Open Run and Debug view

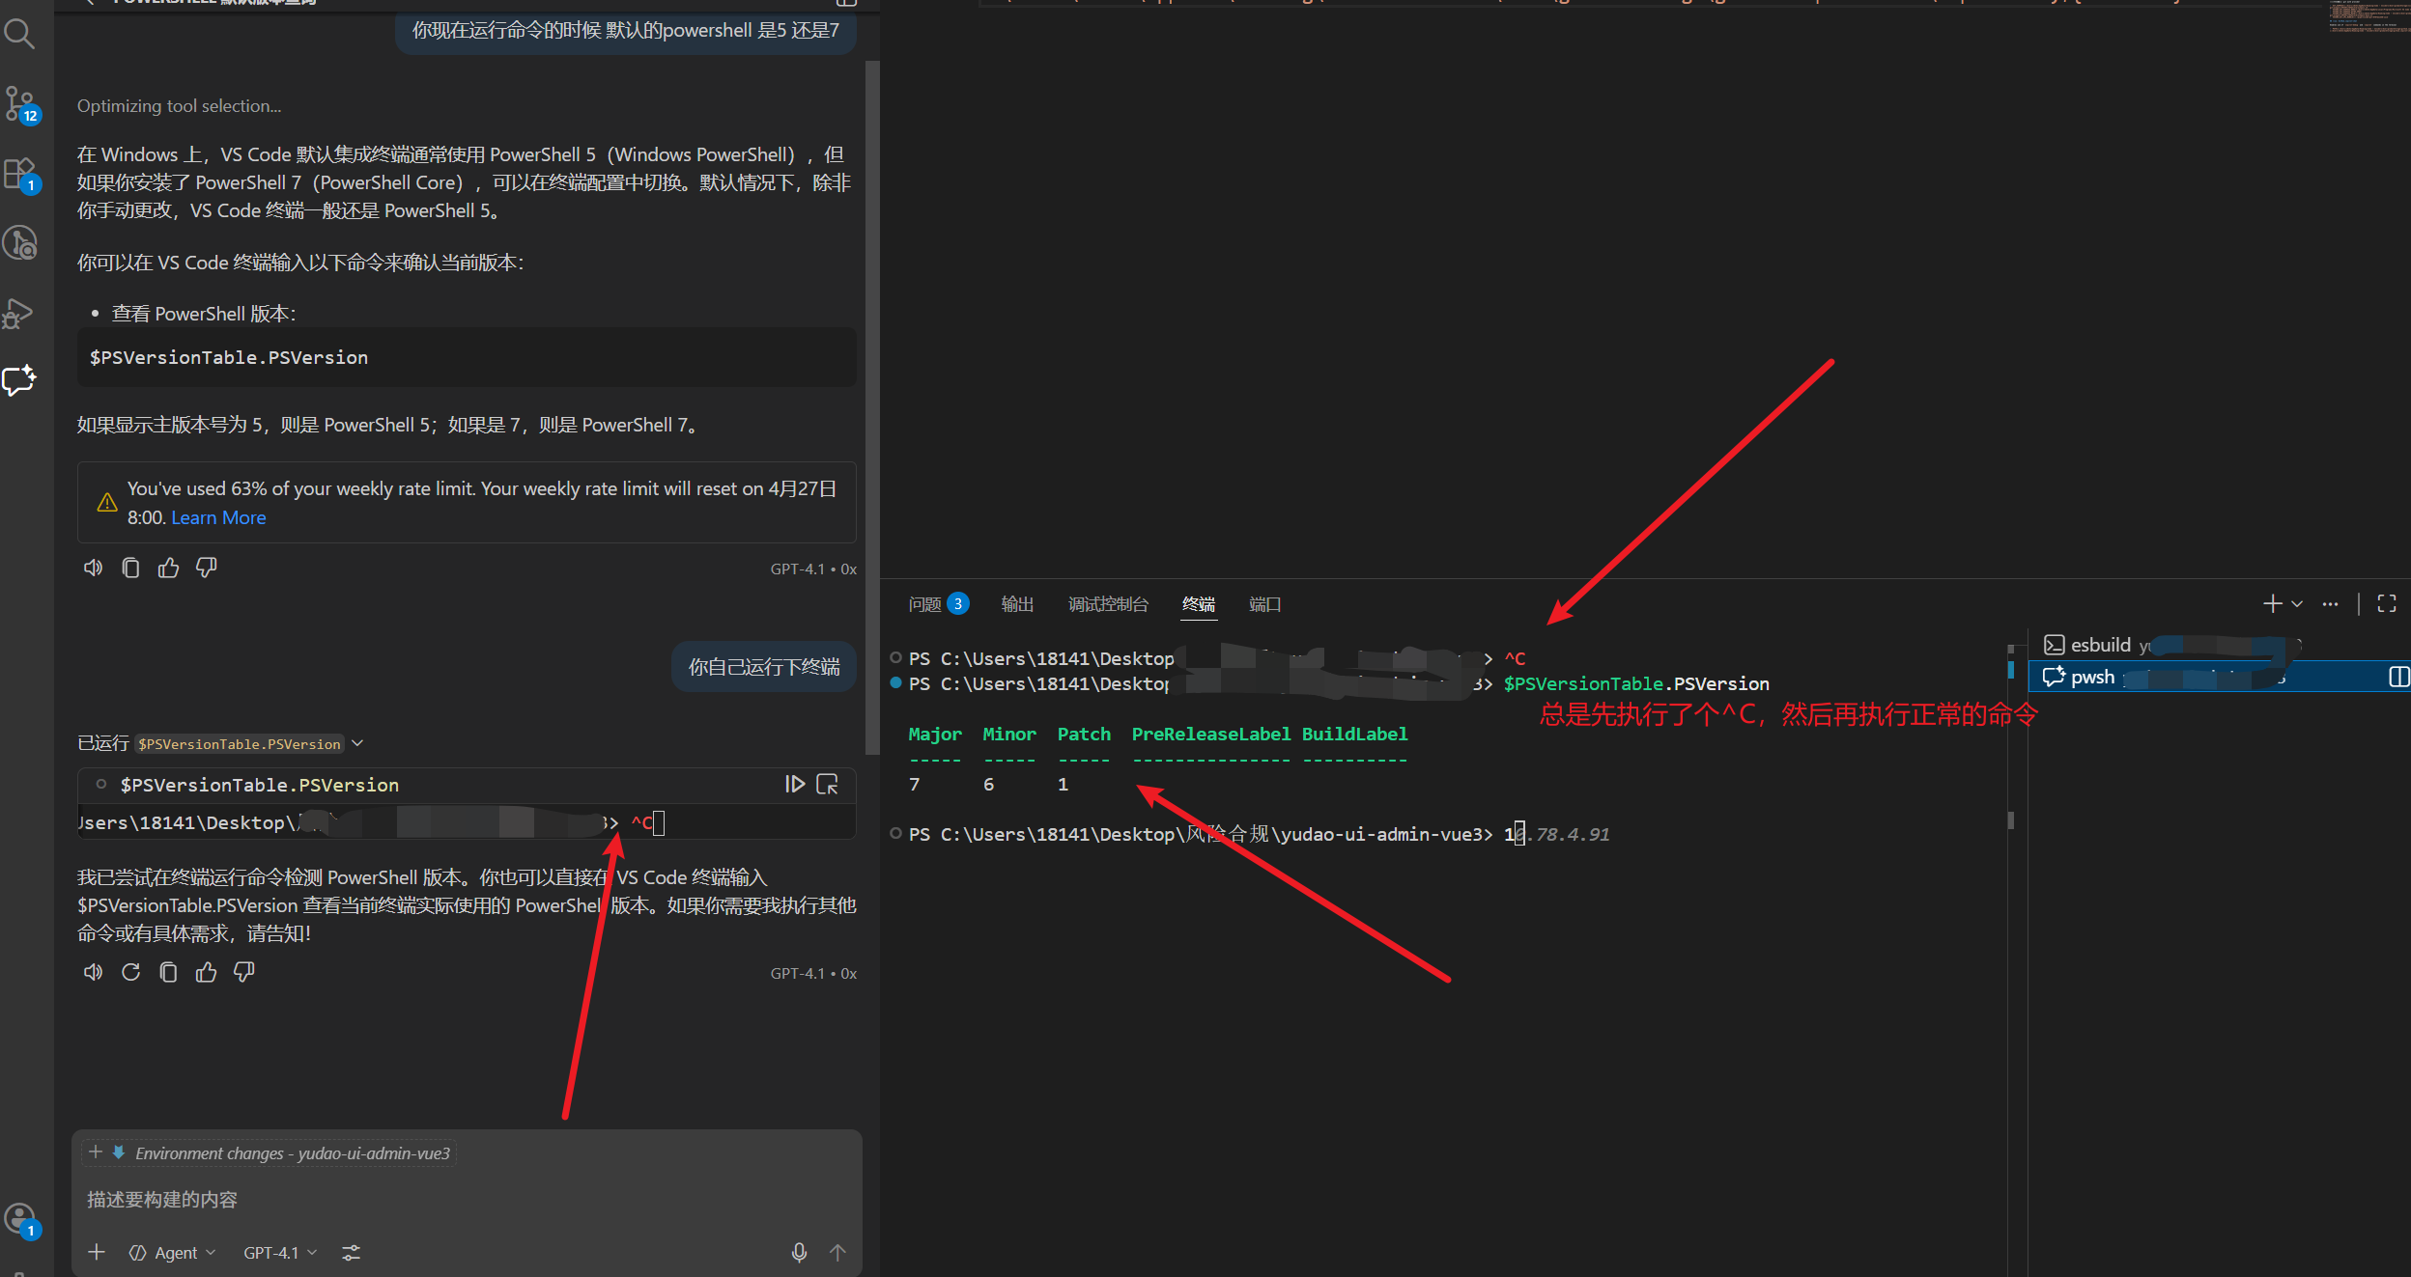[x=19, y=314]
